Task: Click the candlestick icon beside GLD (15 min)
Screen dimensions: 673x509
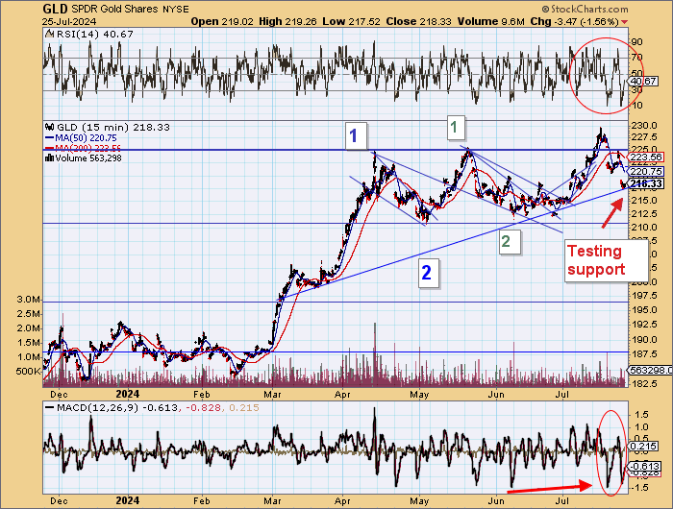Action: (50, 127)
